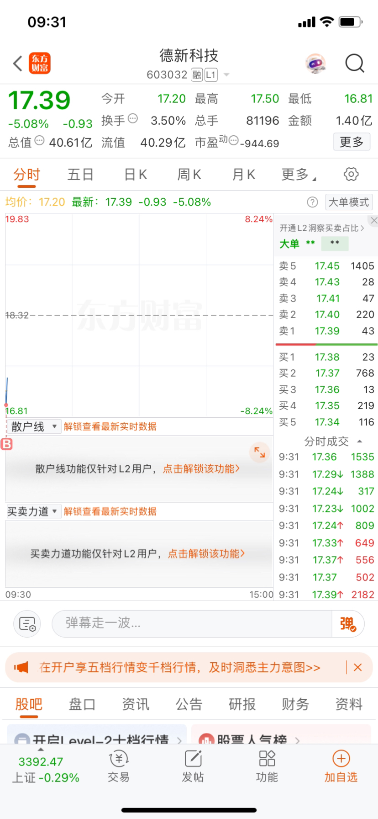Tap the 买1 17.38 order row
Screen dimensions: 378x819
click(326, 357)
